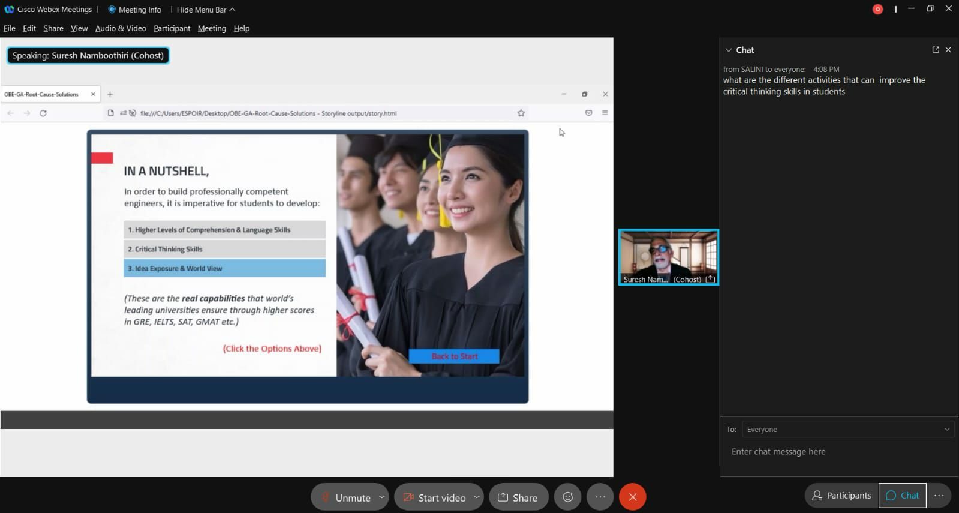Viewport: 959px width, 513px height.
Task: Click the reactions smiley icon
Action: [x=567, y=497]
